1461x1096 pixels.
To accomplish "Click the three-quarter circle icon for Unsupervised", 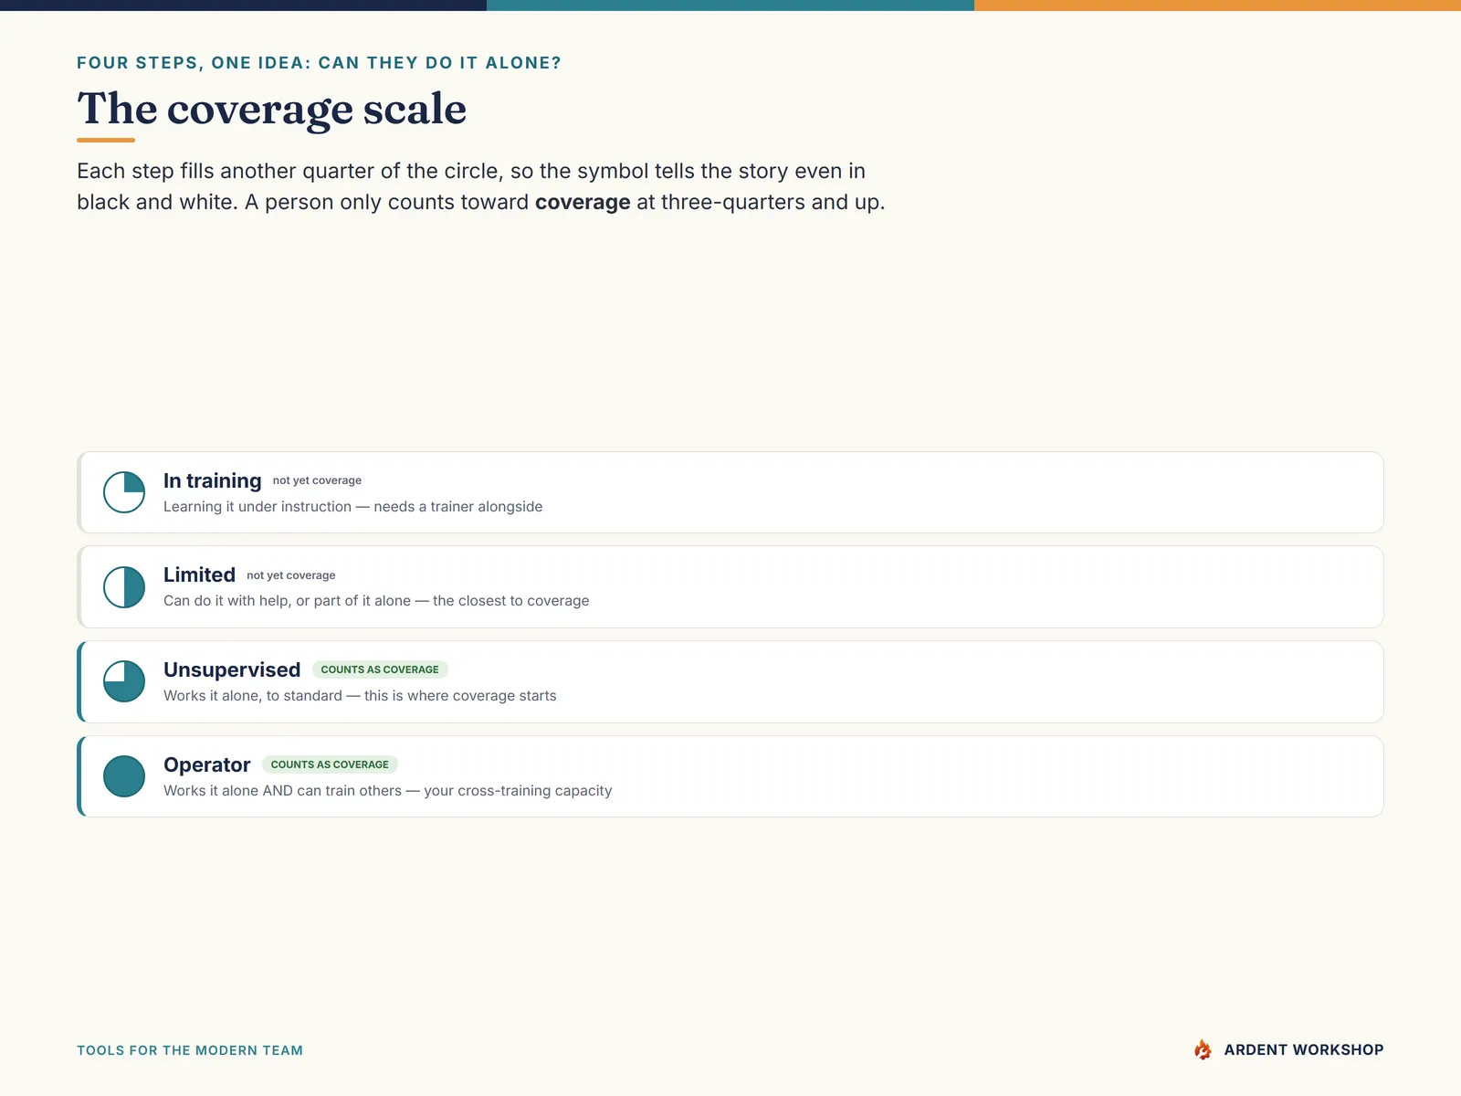I will [124, 681].
